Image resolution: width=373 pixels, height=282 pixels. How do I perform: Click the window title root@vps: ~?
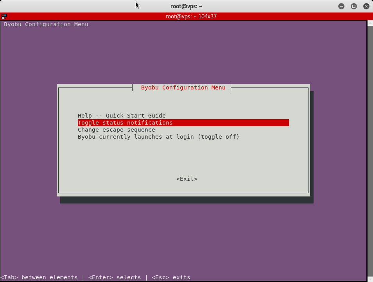pos(186,6)
